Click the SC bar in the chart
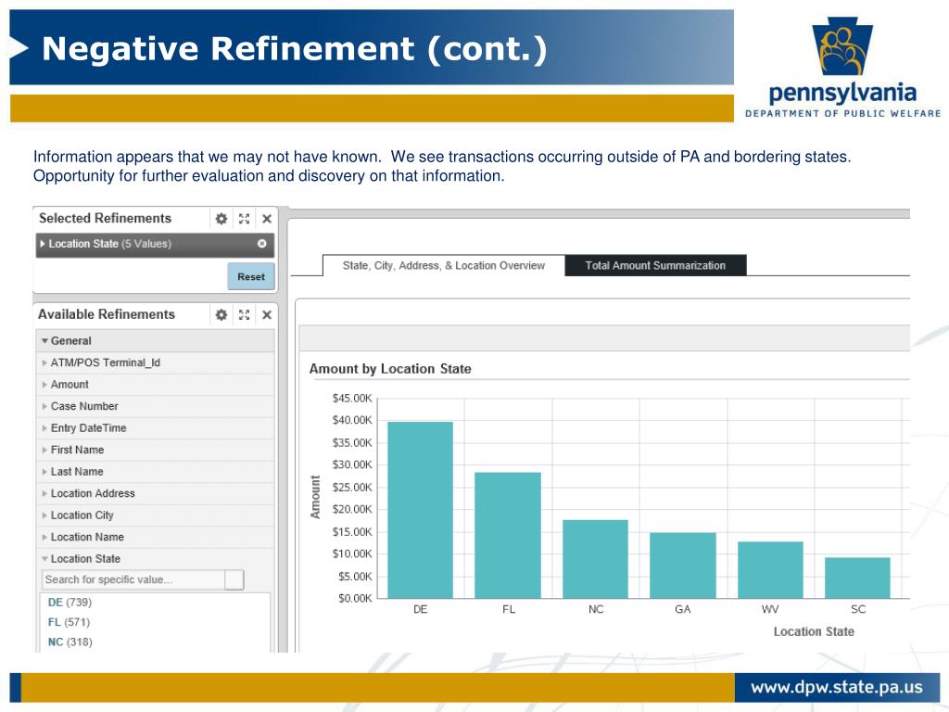The height and width of the screenshot is (712, 949). (857, 578)
